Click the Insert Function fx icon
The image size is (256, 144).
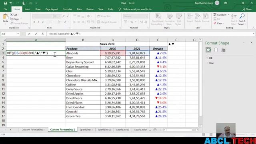[43, 34]
